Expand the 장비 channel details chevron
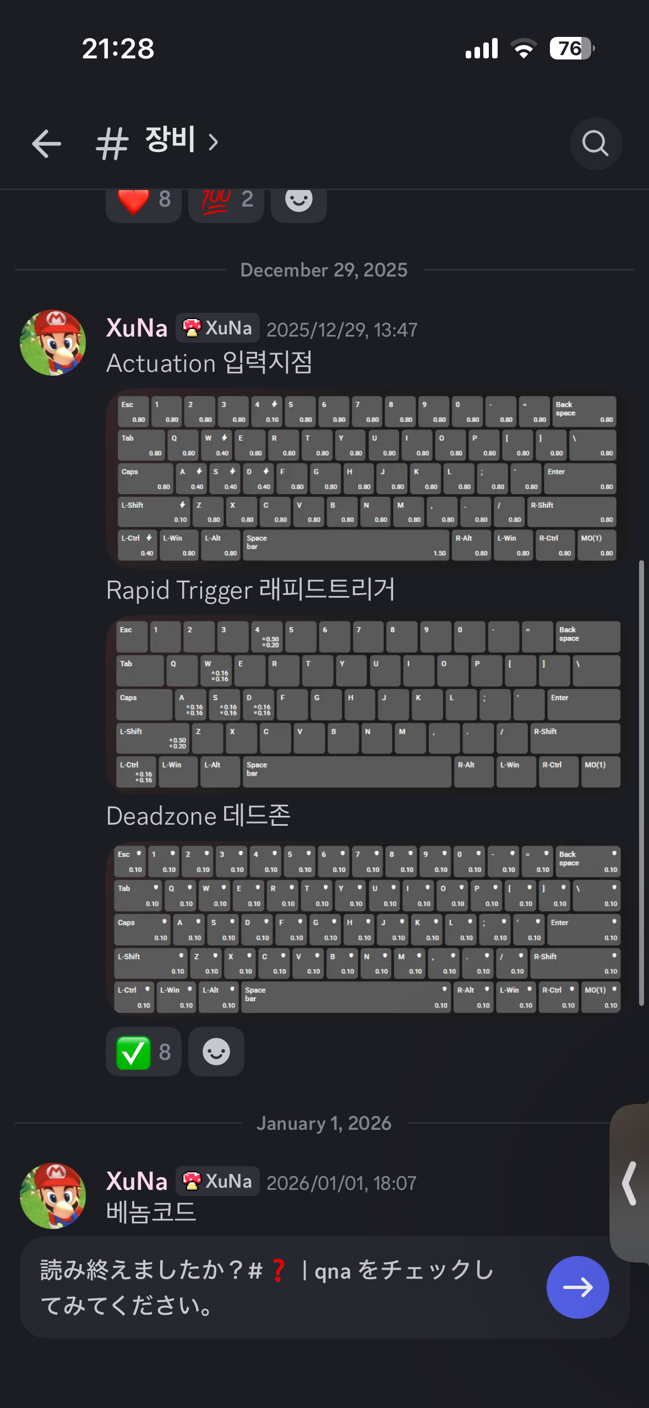This screenshot has width=649, height=1408. [x=214, y=142]
